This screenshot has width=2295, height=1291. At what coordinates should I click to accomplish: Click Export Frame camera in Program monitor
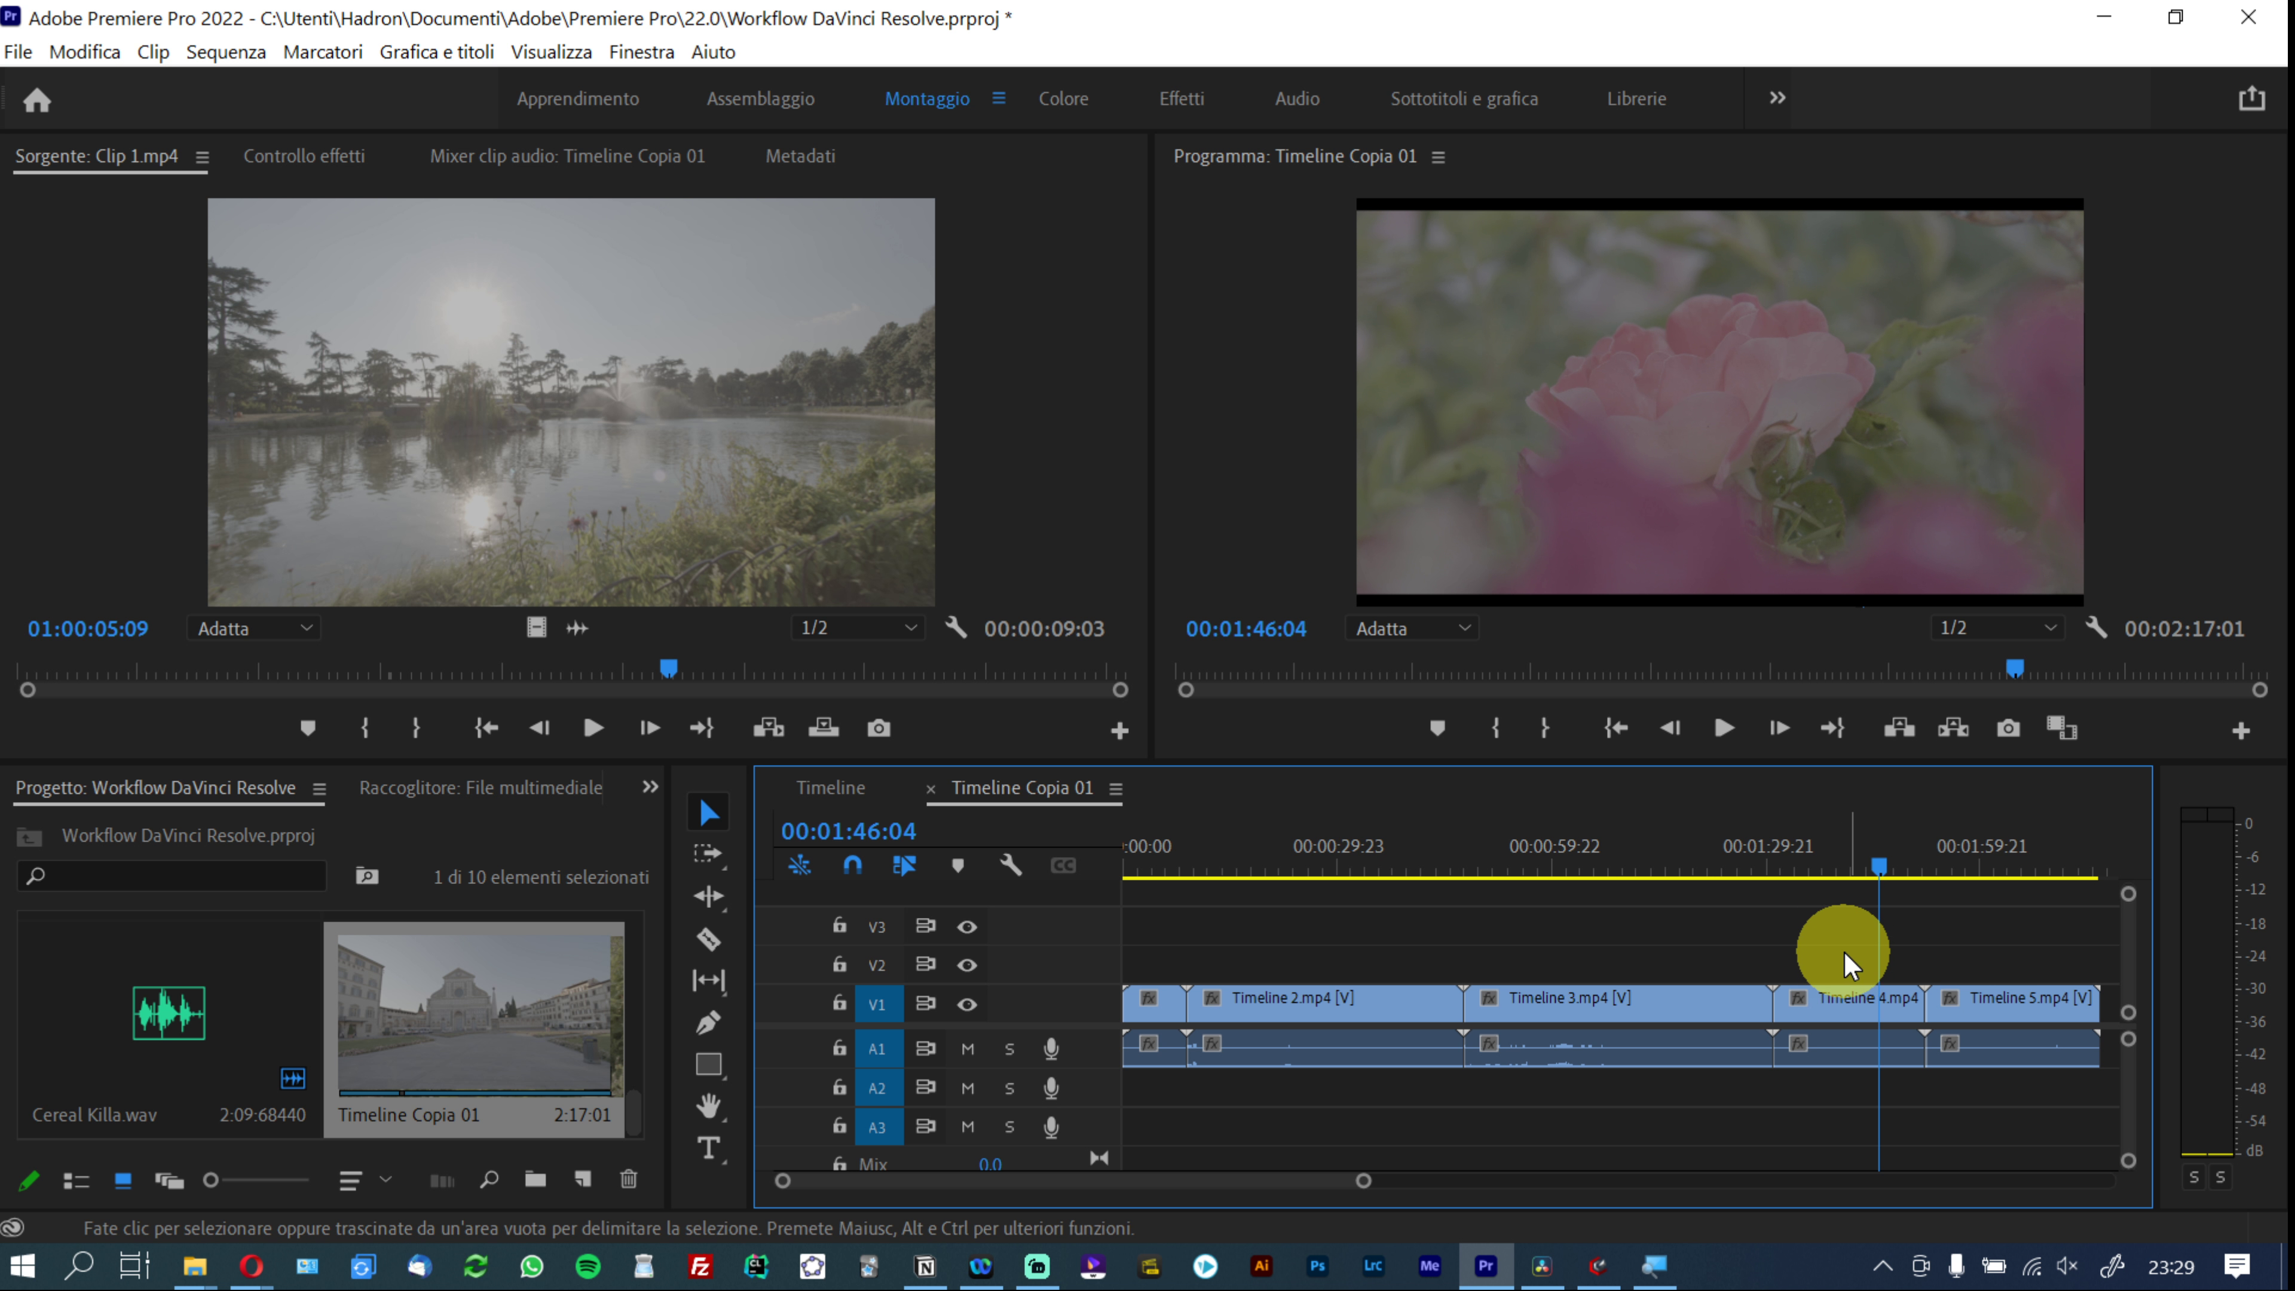point(2008,729)
